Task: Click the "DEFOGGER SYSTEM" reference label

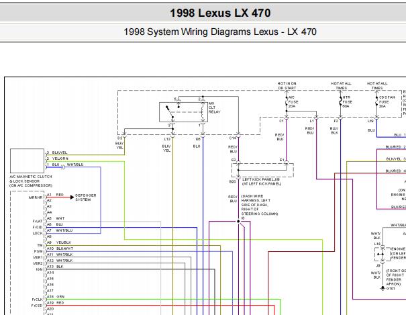Action: click(x=85, y=197)
